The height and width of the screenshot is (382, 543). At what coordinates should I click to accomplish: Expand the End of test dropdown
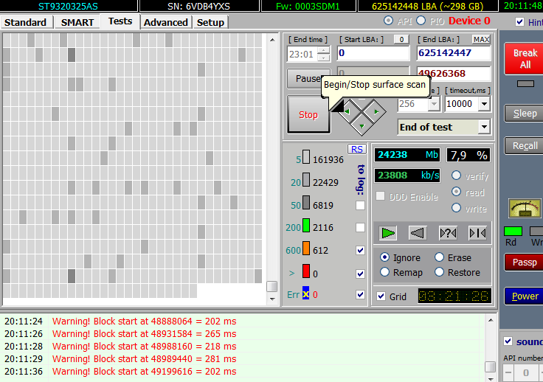click(x=484, y=127)
